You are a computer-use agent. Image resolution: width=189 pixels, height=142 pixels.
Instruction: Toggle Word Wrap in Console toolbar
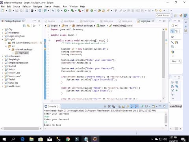(128, 106)
